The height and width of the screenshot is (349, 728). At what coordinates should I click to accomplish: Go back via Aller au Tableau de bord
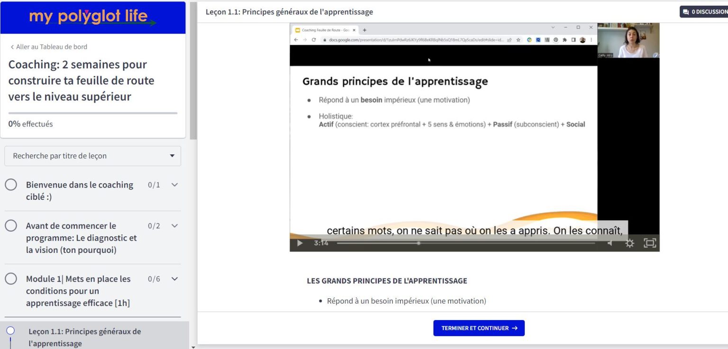tap(48, 47)
